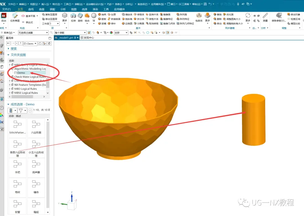Screen dimensions: 304x216
Task: Click the 筋板 (Rib) tool
Action: click(102, 19)
